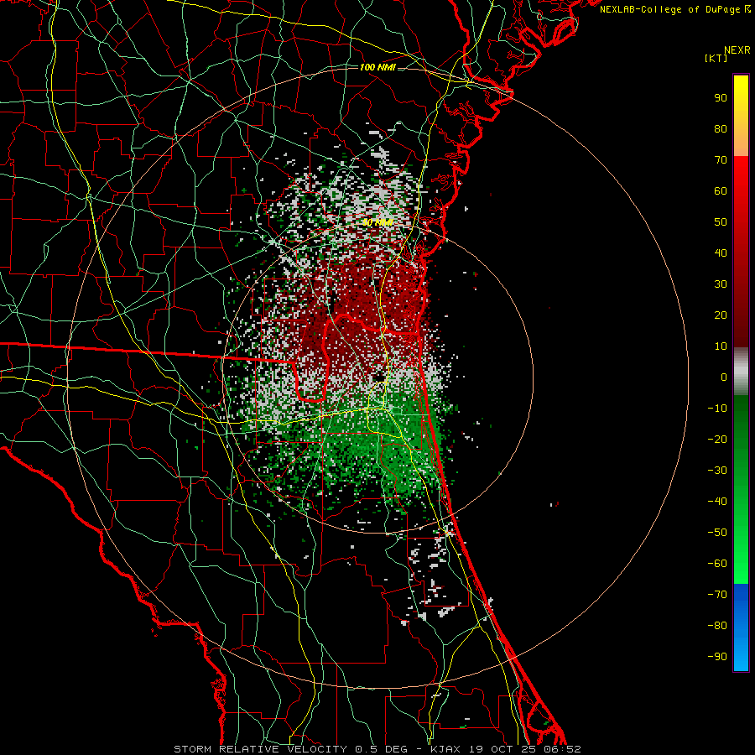Screen dimensions: 755x755
Task: Click the Storm Relative Velocity caption at bottom
Action: click(377, 749)
